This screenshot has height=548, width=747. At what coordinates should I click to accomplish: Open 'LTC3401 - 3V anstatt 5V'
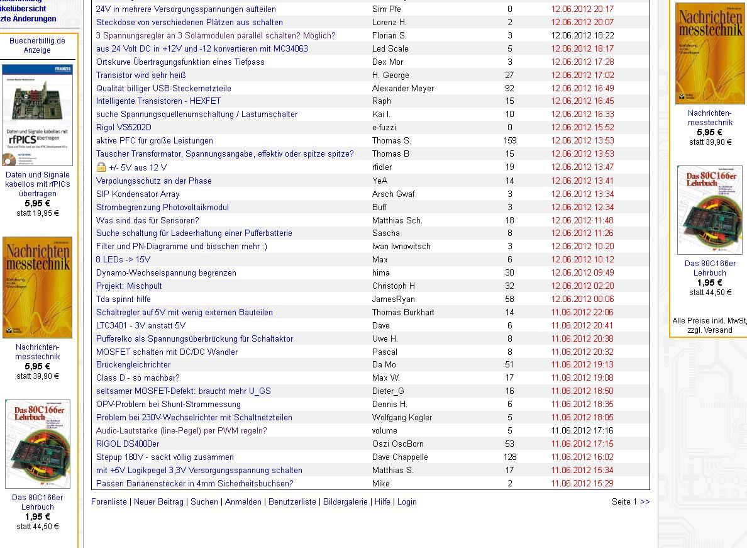pos(141,326)
